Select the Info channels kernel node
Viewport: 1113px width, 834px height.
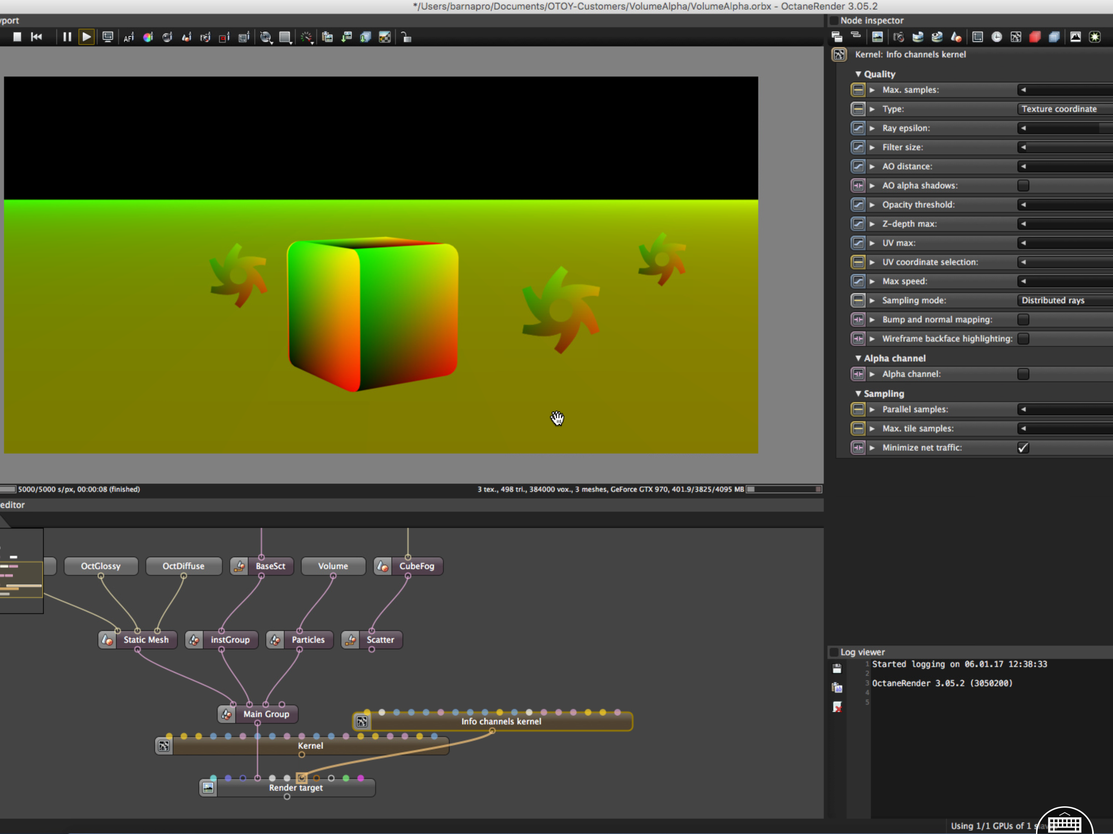(x=501, y=721)
